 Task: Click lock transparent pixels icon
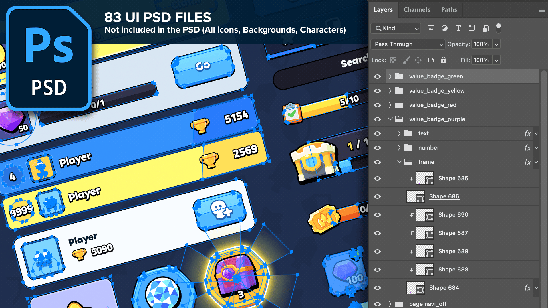393,60
